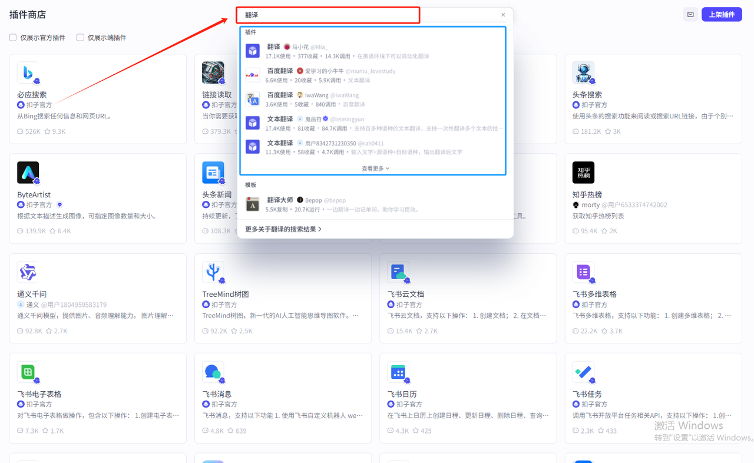The height and width of the screenshot is (463, 754).
Task: Select the TreeMind树图 plugin icon
Action: (x=213, y=272)
